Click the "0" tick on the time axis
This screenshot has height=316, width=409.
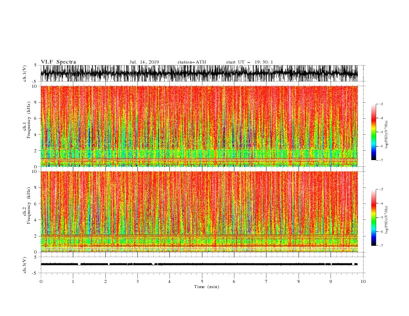tap(41, 281)
